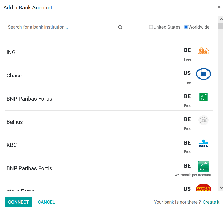This screenshot has width=223, height=211.
Task: Click the CANCEL button
Action: (46, 202)
